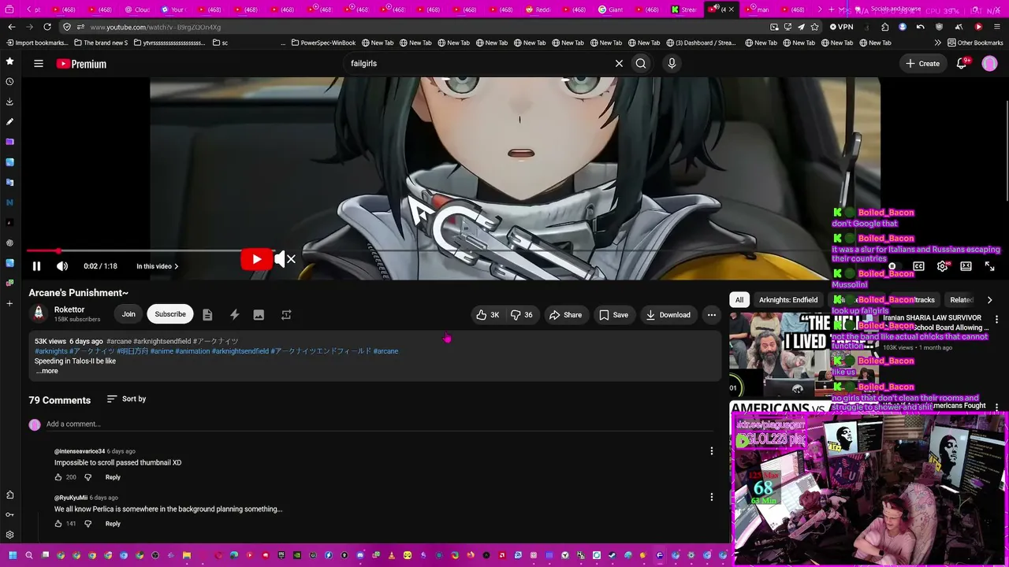Click the YouTube search magnifier button
Viewport: 1009px width, 567px height.
click(x=641, y=63)
